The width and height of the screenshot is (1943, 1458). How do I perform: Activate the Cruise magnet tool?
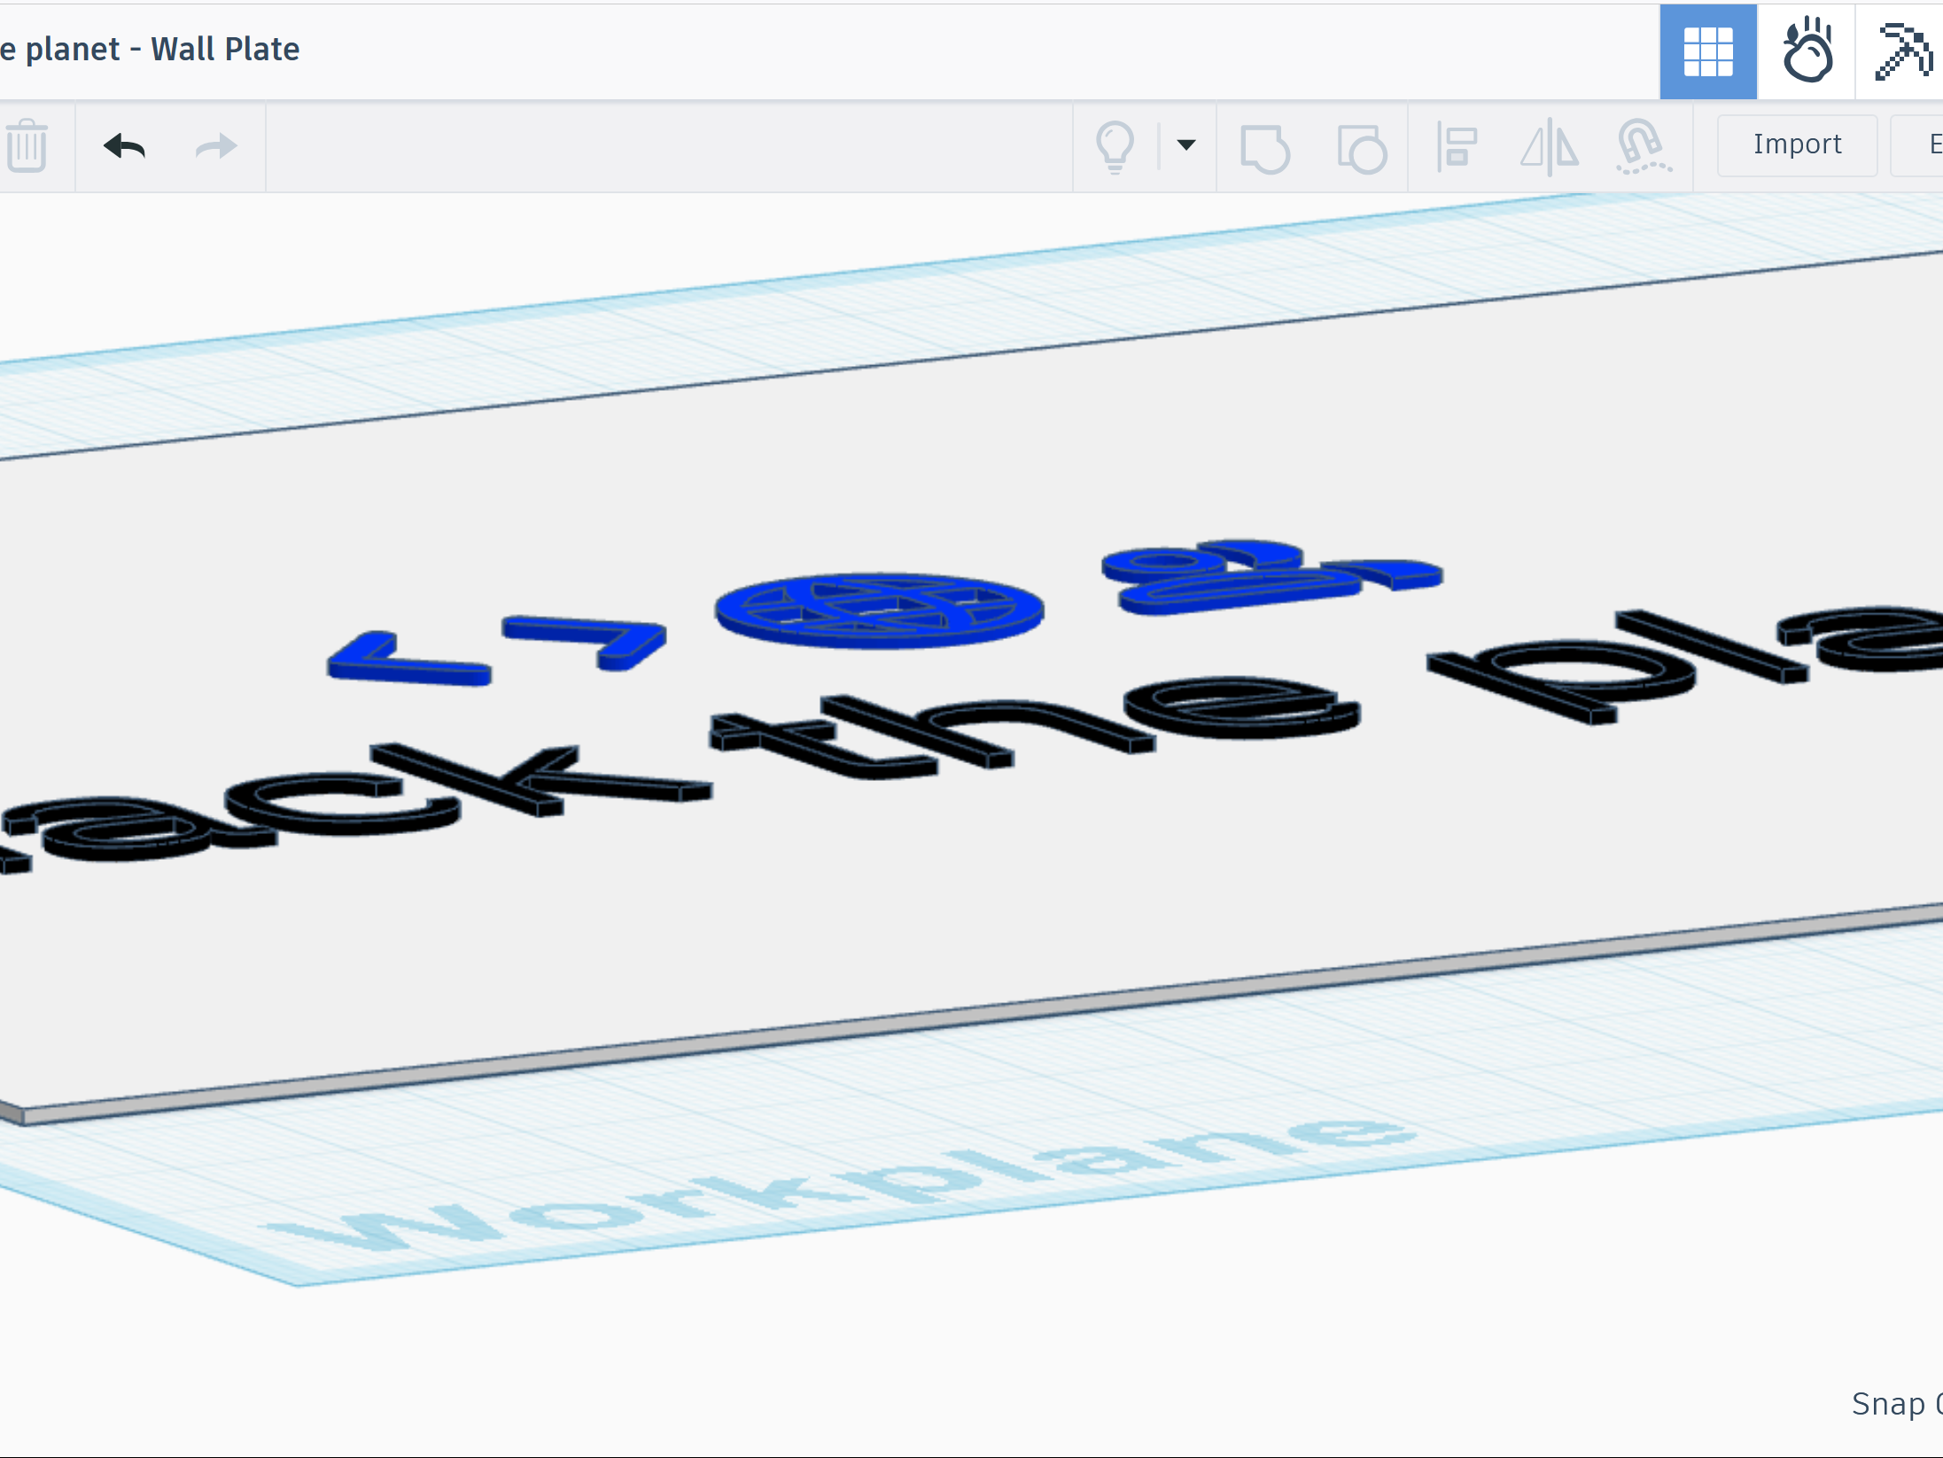click(x=1644, y=146)
